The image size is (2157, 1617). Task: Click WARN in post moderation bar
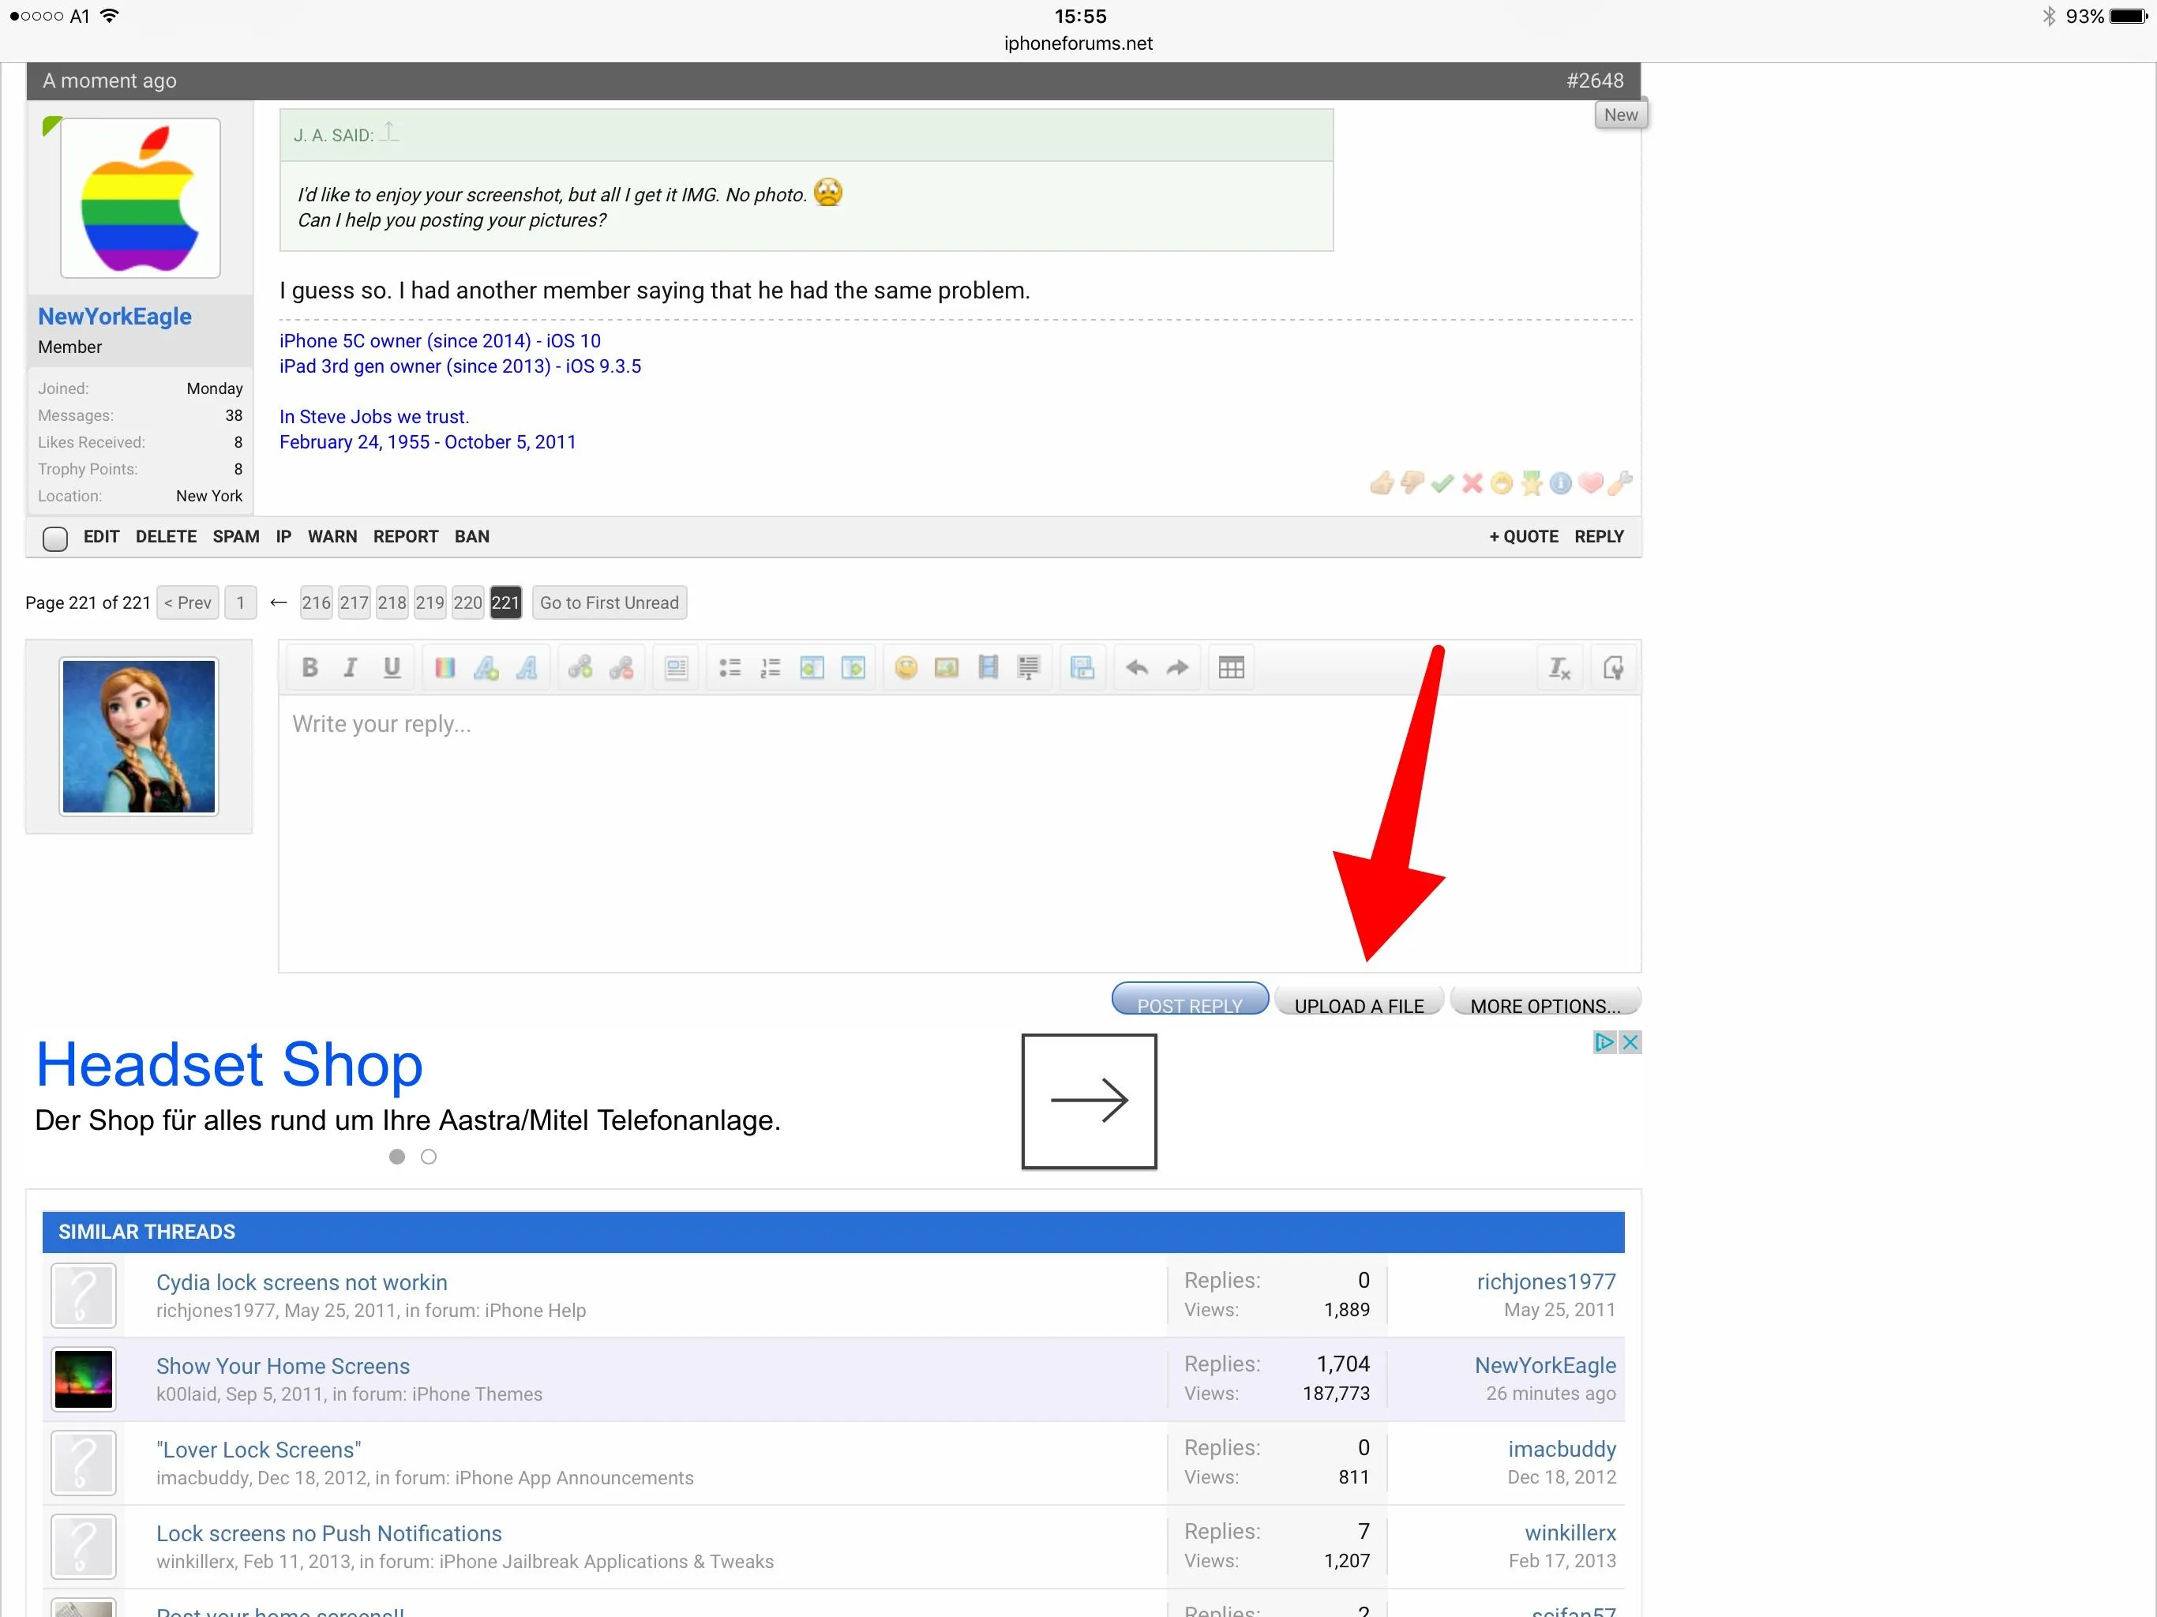click(332, 536)
